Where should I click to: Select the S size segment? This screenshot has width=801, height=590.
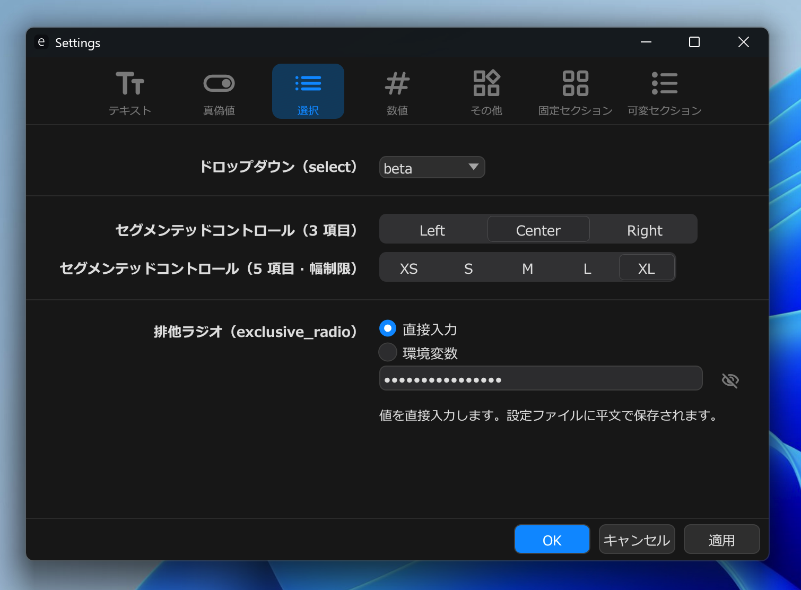(468, 267)
